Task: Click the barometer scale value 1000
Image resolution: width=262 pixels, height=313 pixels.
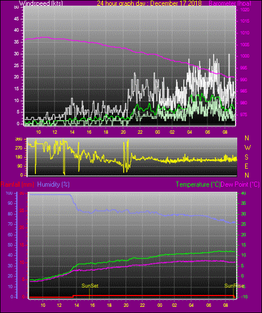Action: point(245,56)
